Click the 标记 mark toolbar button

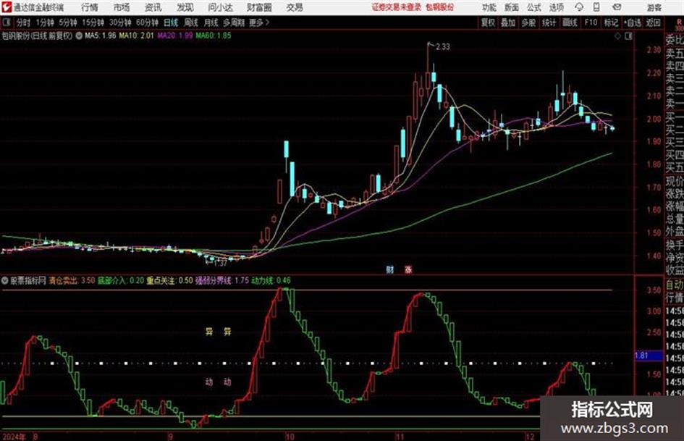click(x=611, y=22)
